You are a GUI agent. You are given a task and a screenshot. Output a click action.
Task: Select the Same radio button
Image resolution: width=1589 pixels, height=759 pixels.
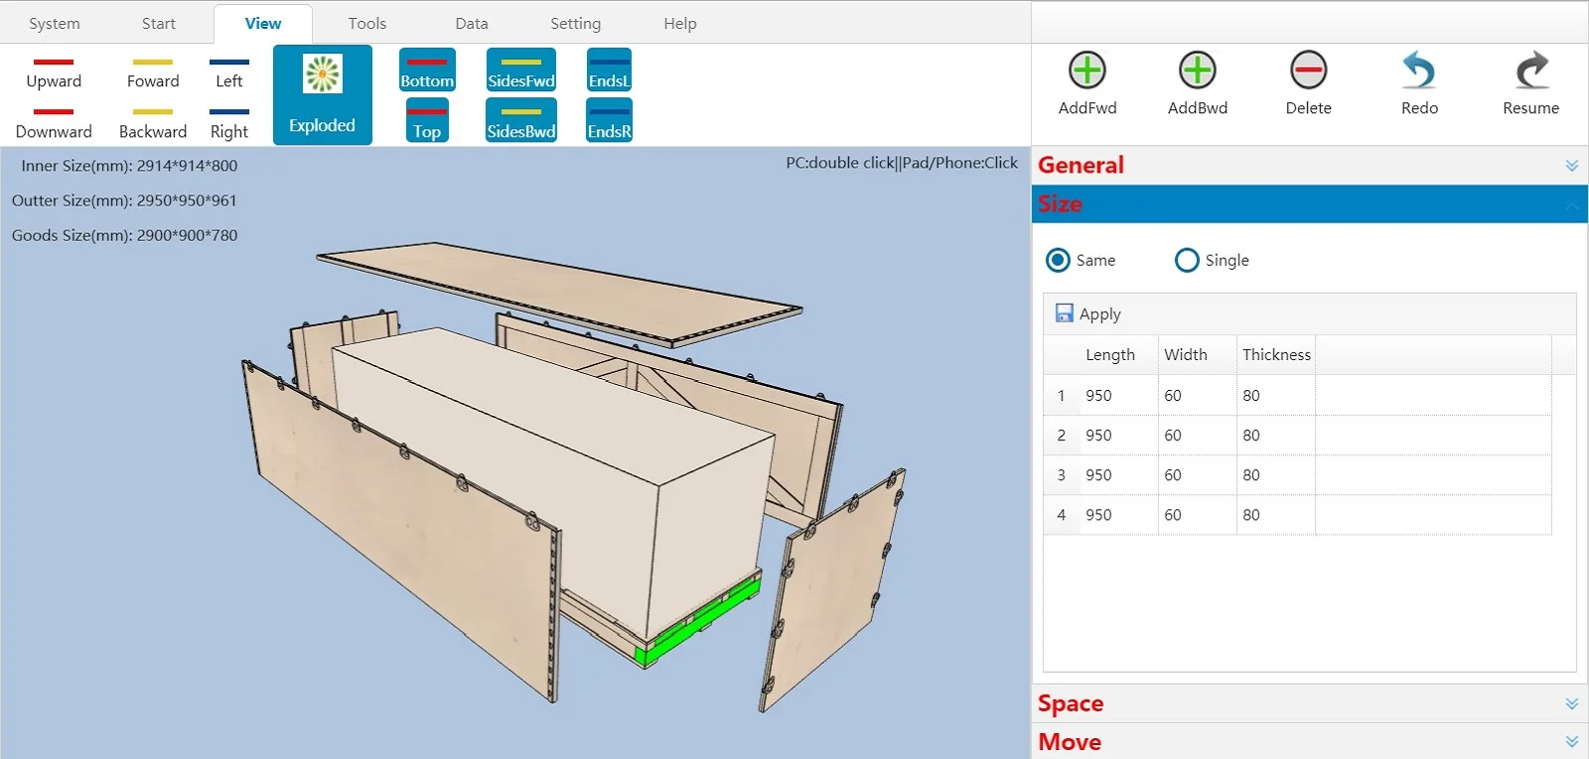pos(1059,260)
